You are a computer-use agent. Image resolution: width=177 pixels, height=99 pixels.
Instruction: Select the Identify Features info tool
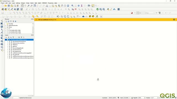point(72,6)
